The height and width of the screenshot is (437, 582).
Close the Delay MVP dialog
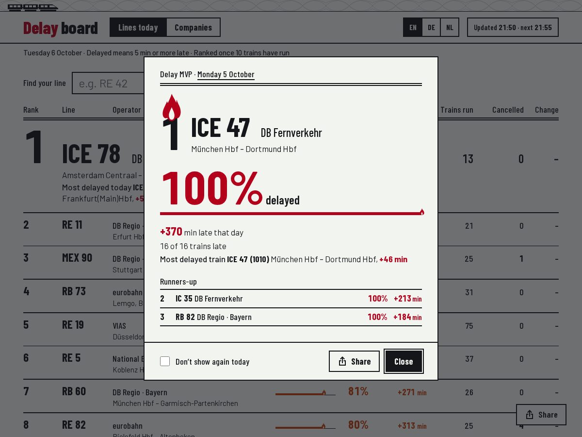pos(404,361)
